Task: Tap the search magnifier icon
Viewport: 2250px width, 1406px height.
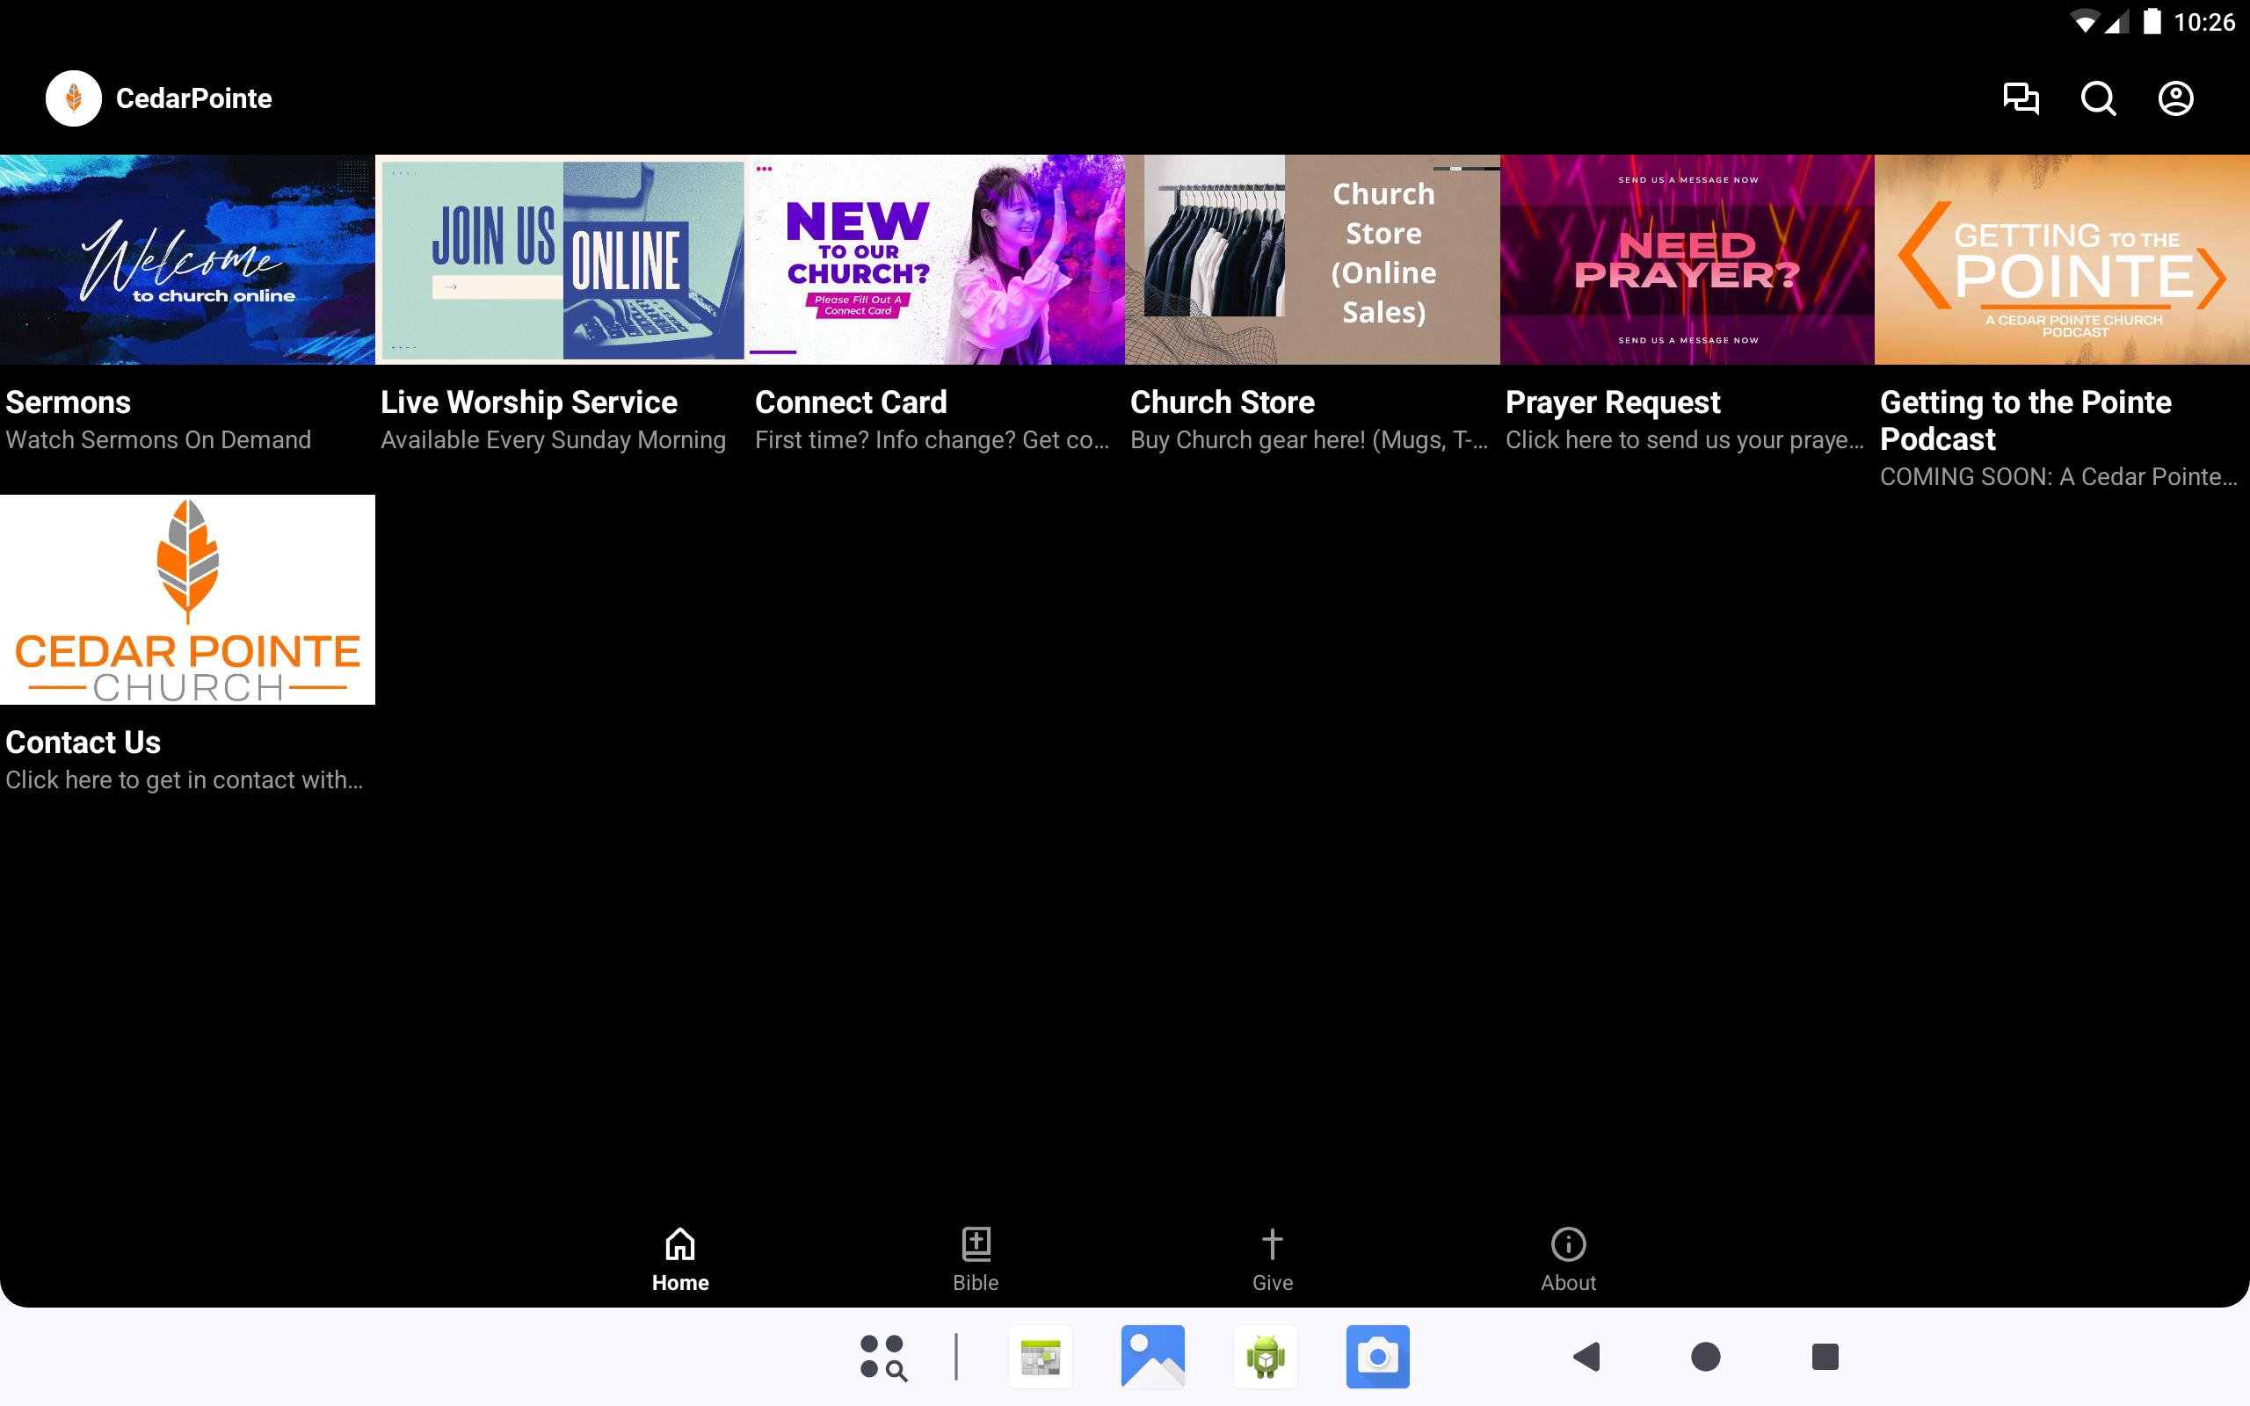Action: pyautogui.click(x=2098, y=98)
